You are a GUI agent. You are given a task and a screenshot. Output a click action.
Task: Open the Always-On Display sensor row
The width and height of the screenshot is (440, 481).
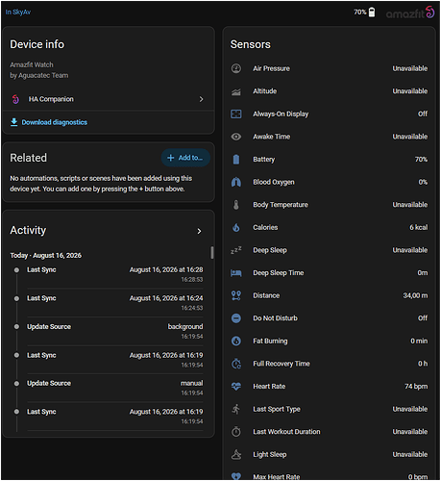coord(329,114)
